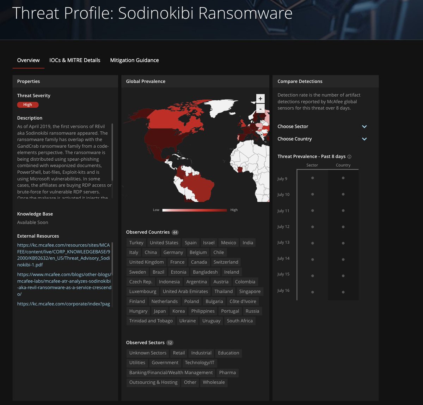This screenshot has height=405, width=423.
Task: Select the Russia country tag
Action: [252, 311]
